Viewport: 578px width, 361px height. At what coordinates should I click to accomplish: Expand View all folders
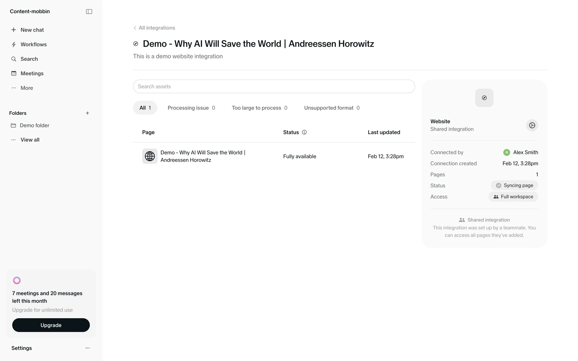(30, 140)
